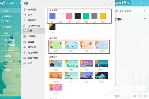Viewport: 149px width, 99px height.
Task: Close the 设置 settings dialog
Action: [x=112, y=4]
